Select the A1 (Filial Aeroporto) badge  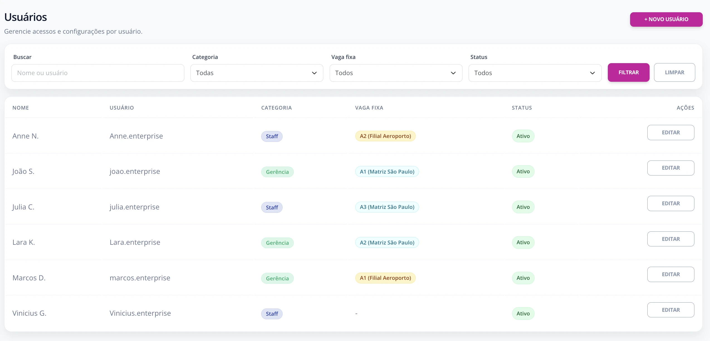click(x=385, y=278)
